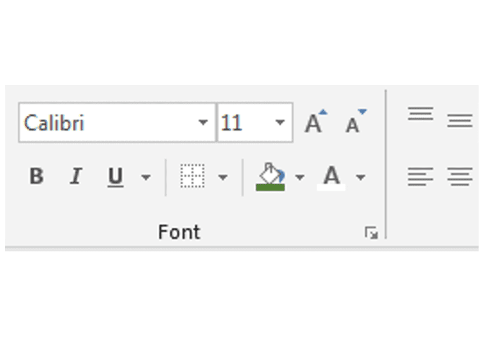
Task: Select the Center alignment icon
Action: pos(460,177)
